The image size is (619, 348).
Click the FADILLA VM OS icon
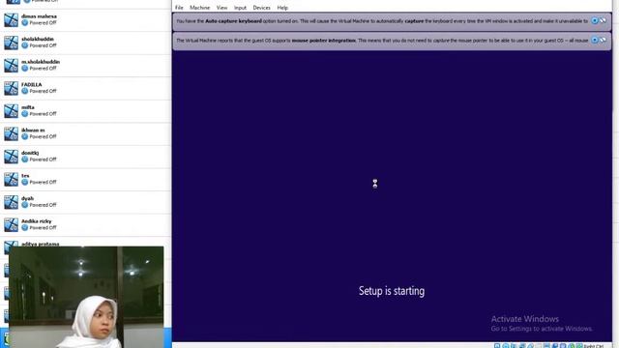11,88
